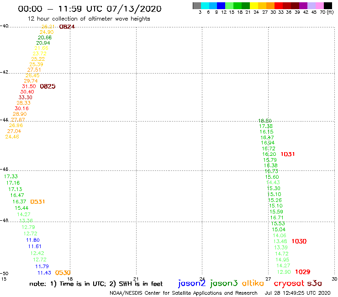This screenshot has width=338, height=297.
Task: Select the 0531 time stamp label
Action: pos(37,202)
